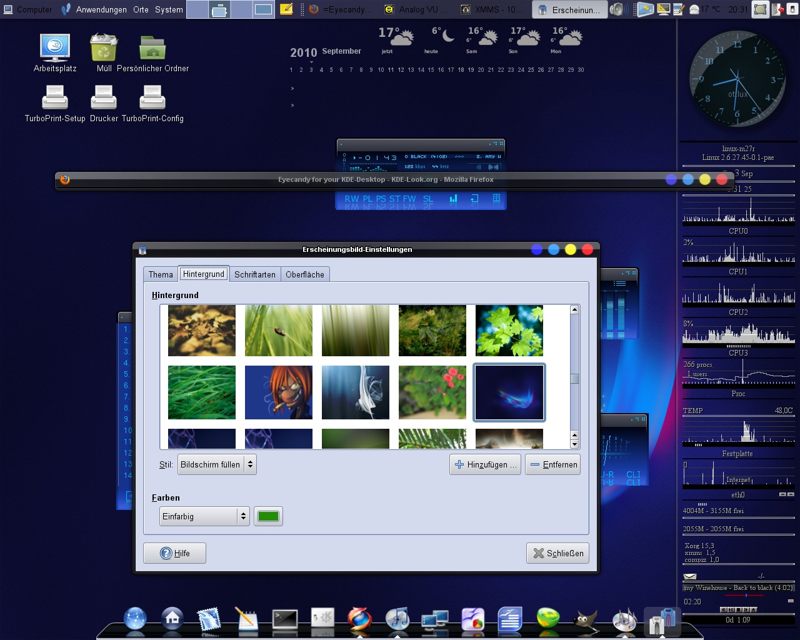The height and width of the screenshot is (640, 800).
Task: Launch OpenOffice Writer from the dock
Action: pyautogui.click(x=510, y=619)
